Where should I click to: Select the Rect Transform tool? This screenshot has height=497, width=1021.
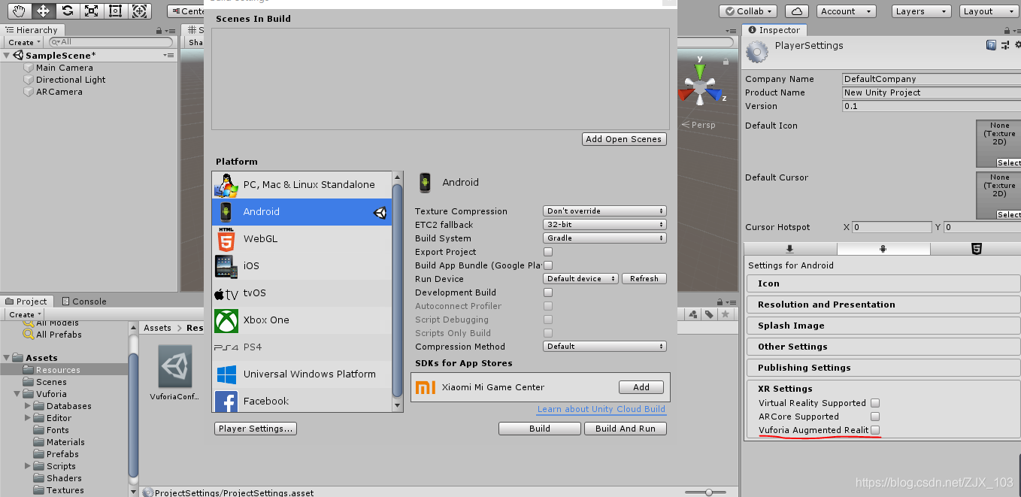116,11
